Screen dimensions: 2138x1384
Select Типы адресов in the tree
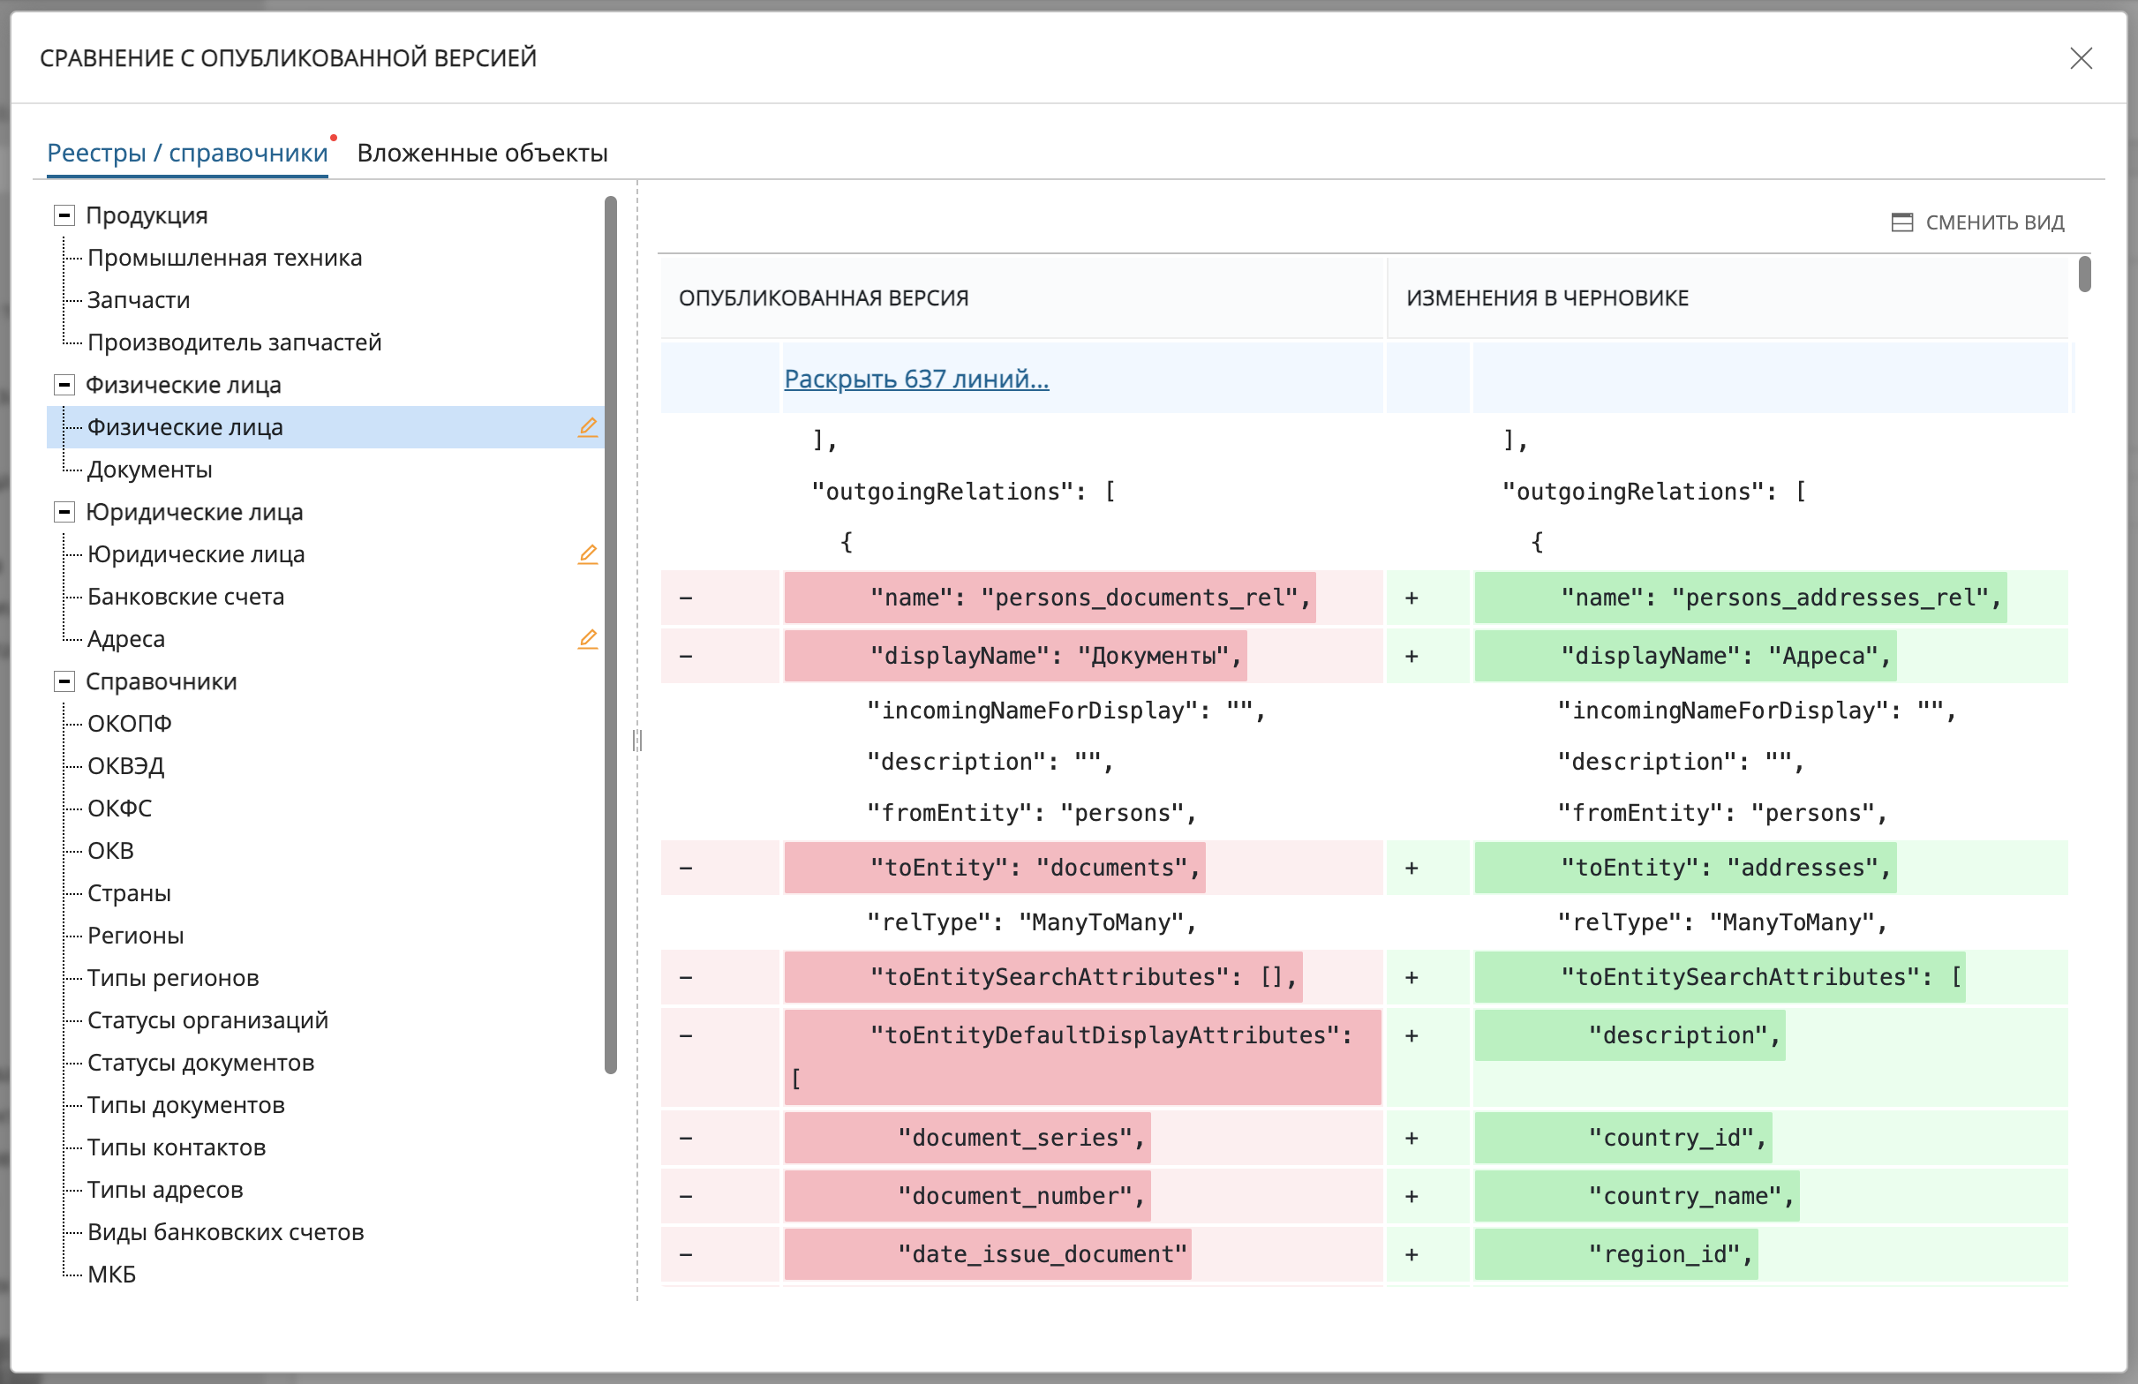165,1190
